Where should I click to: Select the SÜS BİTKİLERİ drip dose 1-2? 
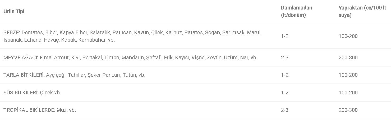(x=285, y=93)
